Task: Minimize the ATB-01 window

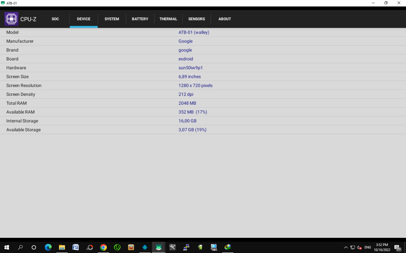Action: [373, 3]
